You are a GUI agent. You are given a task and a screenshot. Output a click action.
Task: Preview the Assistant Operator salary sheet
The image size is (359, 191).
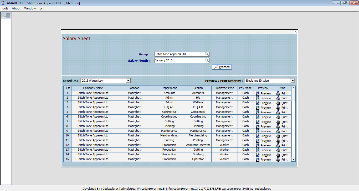tap(263, 145)
